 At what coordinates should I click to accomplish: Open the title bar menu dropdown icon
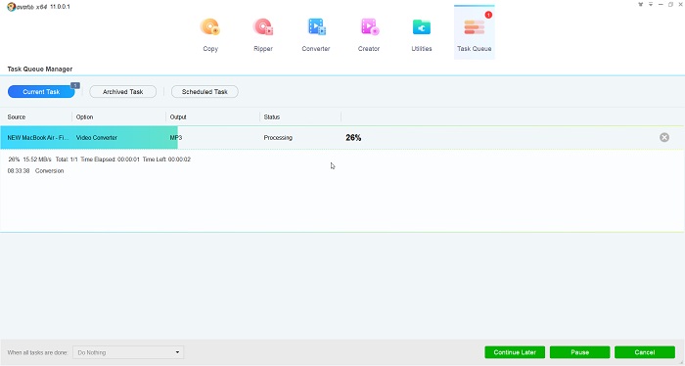pos(651,4)
